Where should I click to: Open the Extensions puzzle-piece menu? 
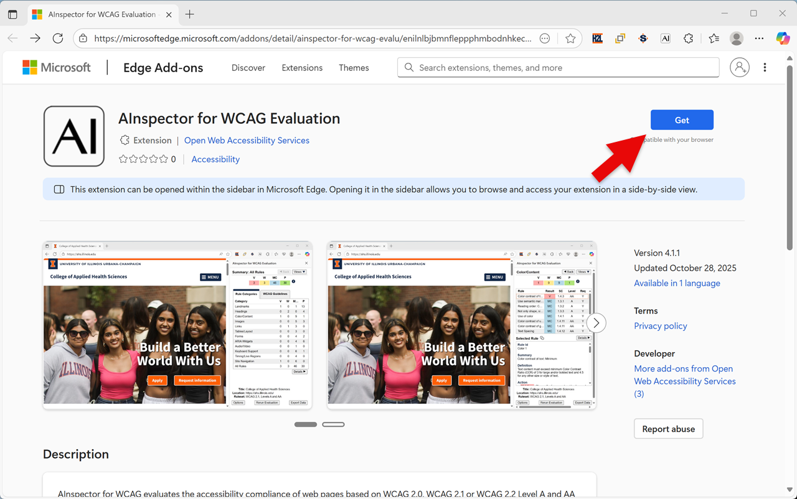(688, 39)
